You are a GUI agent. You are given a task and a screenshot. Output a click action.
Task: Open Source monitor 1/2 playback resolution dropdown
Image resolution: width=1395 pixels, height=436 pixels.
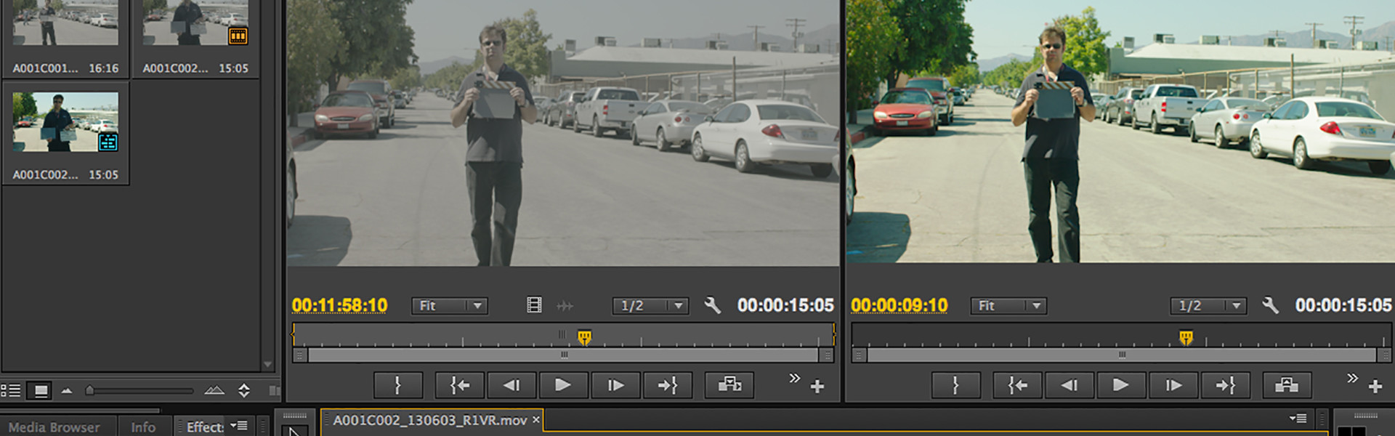pos(650,306)
